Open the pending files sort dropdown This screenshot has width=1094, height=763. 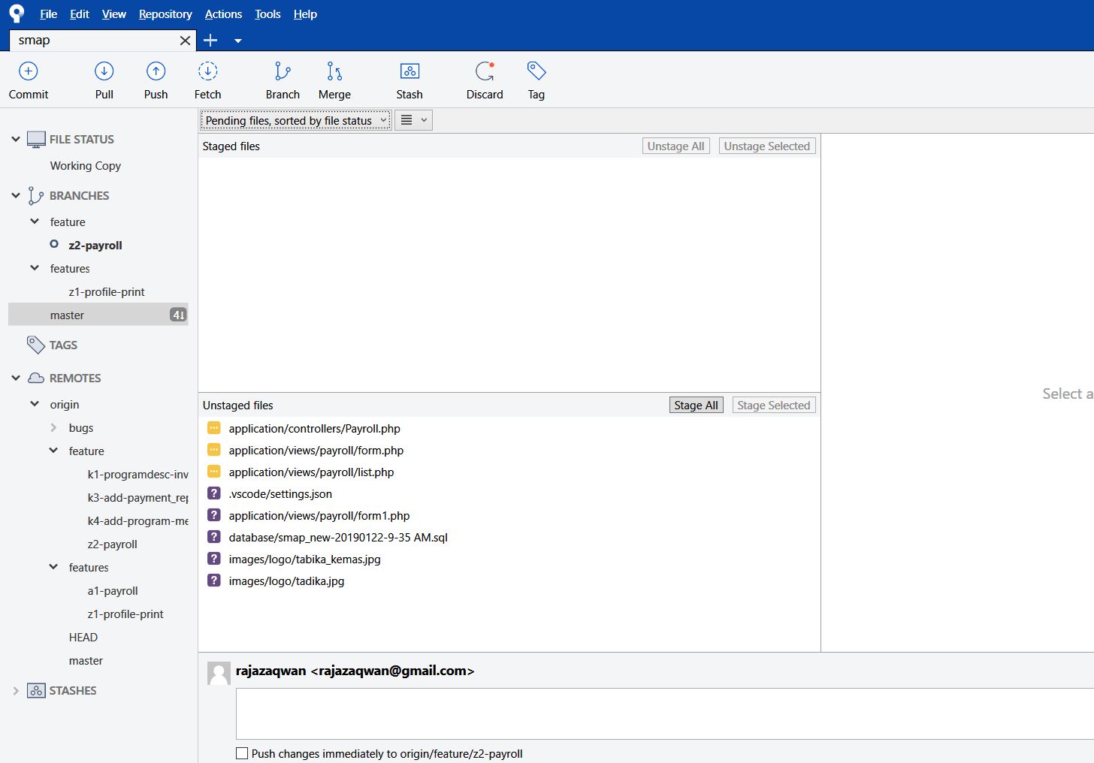click(x=295, y=120)
